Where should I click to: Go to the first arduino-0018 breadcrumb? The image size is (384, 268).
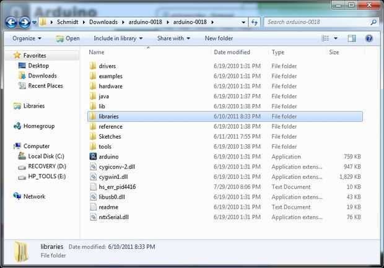tap(145, 22)
